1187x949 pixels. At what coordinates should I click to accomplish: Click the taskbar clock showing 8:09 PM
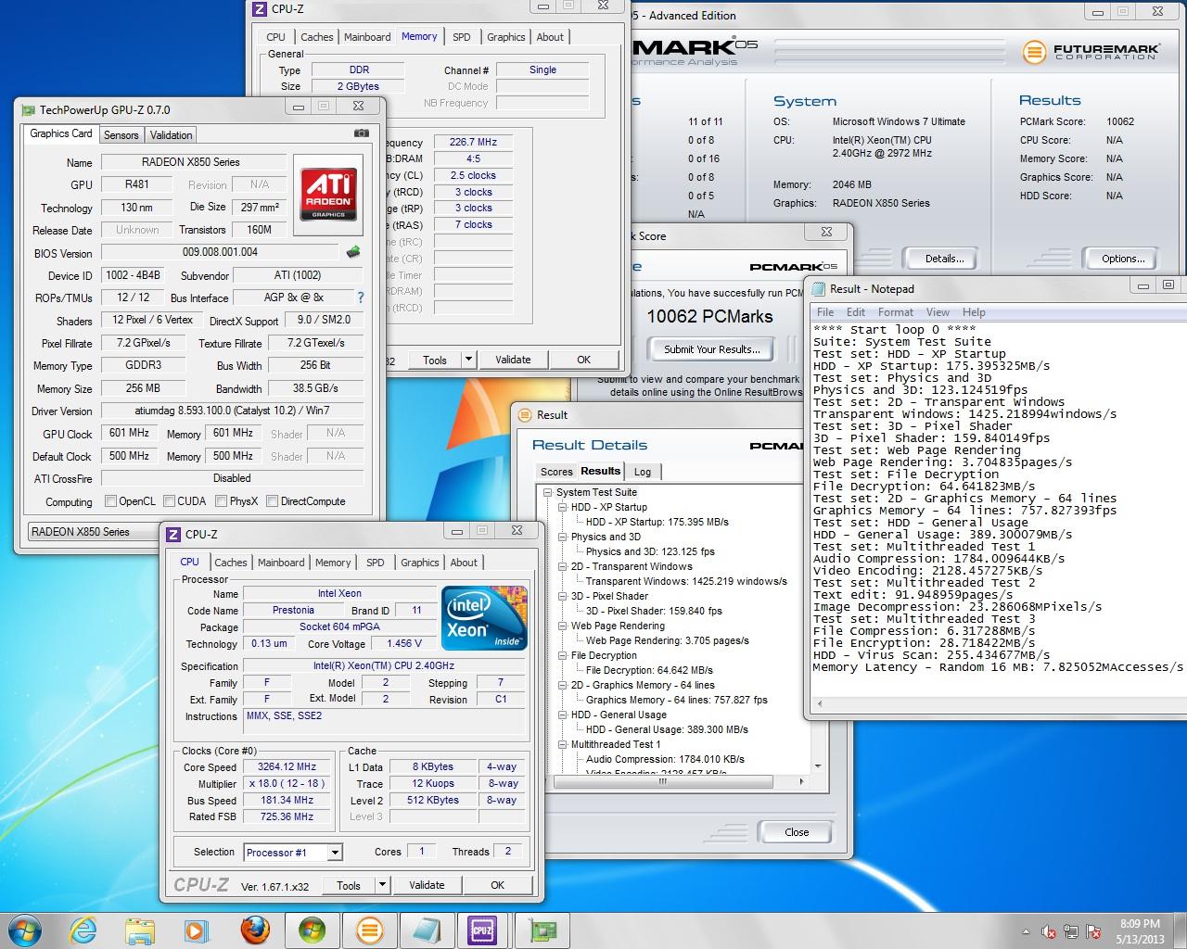[1140, 930]
